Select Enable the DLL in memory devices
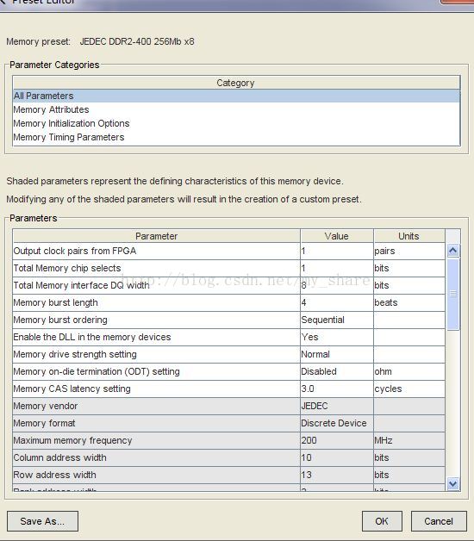 [x=156, y=338]
